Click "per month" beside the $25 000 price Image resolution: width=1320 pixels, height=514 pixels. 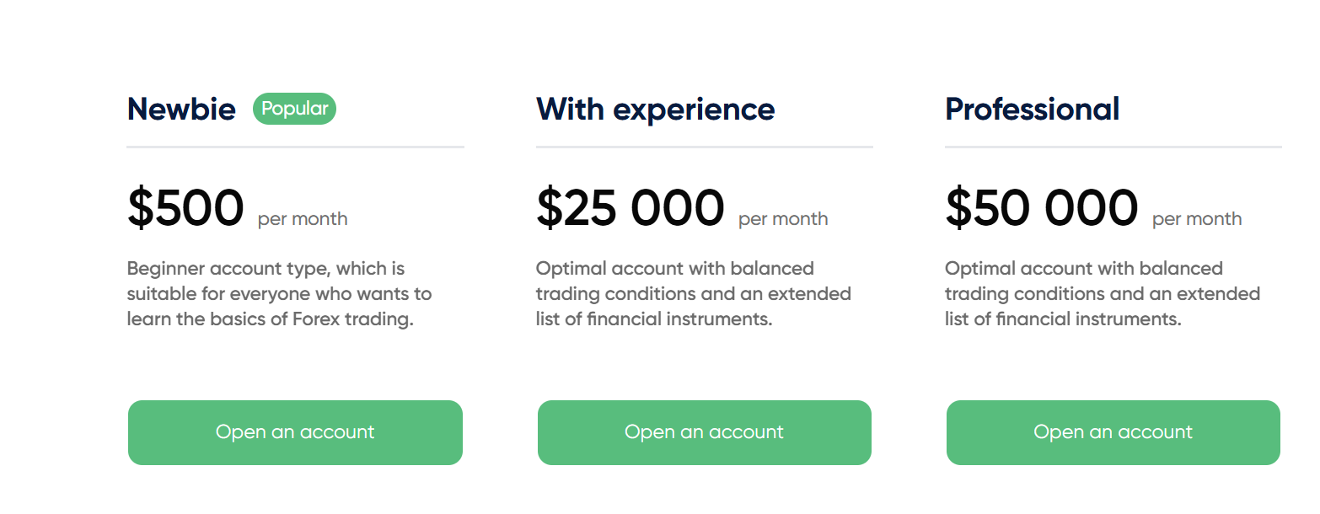tap(783, 219)
